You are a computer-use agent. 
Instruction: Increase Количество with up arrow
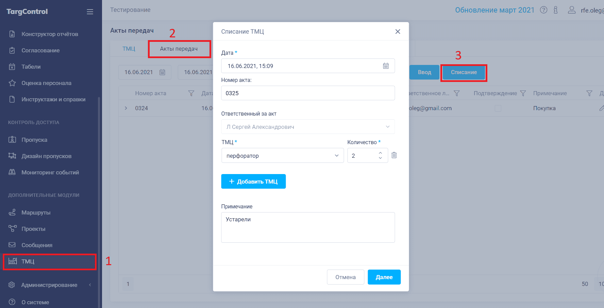380,153
